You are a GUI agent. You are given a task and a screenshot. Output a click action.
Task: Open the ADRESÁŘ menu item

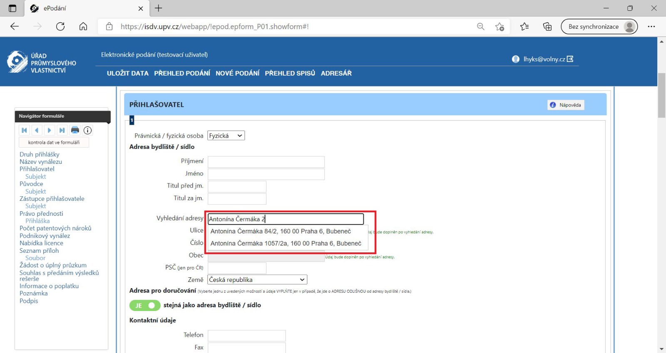pyautogui.click(x=336, y=73)
